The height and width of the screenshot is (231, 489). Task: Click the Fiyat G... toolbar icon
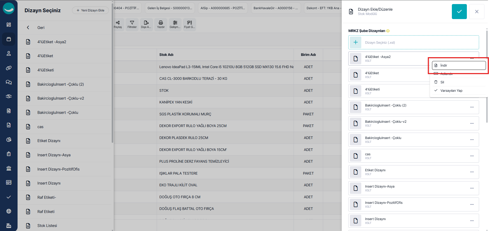click(190, 24)
